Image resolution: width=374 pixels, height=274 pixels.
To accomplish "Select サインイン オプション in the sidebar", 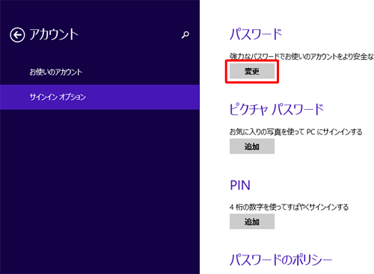I will 99,97.
